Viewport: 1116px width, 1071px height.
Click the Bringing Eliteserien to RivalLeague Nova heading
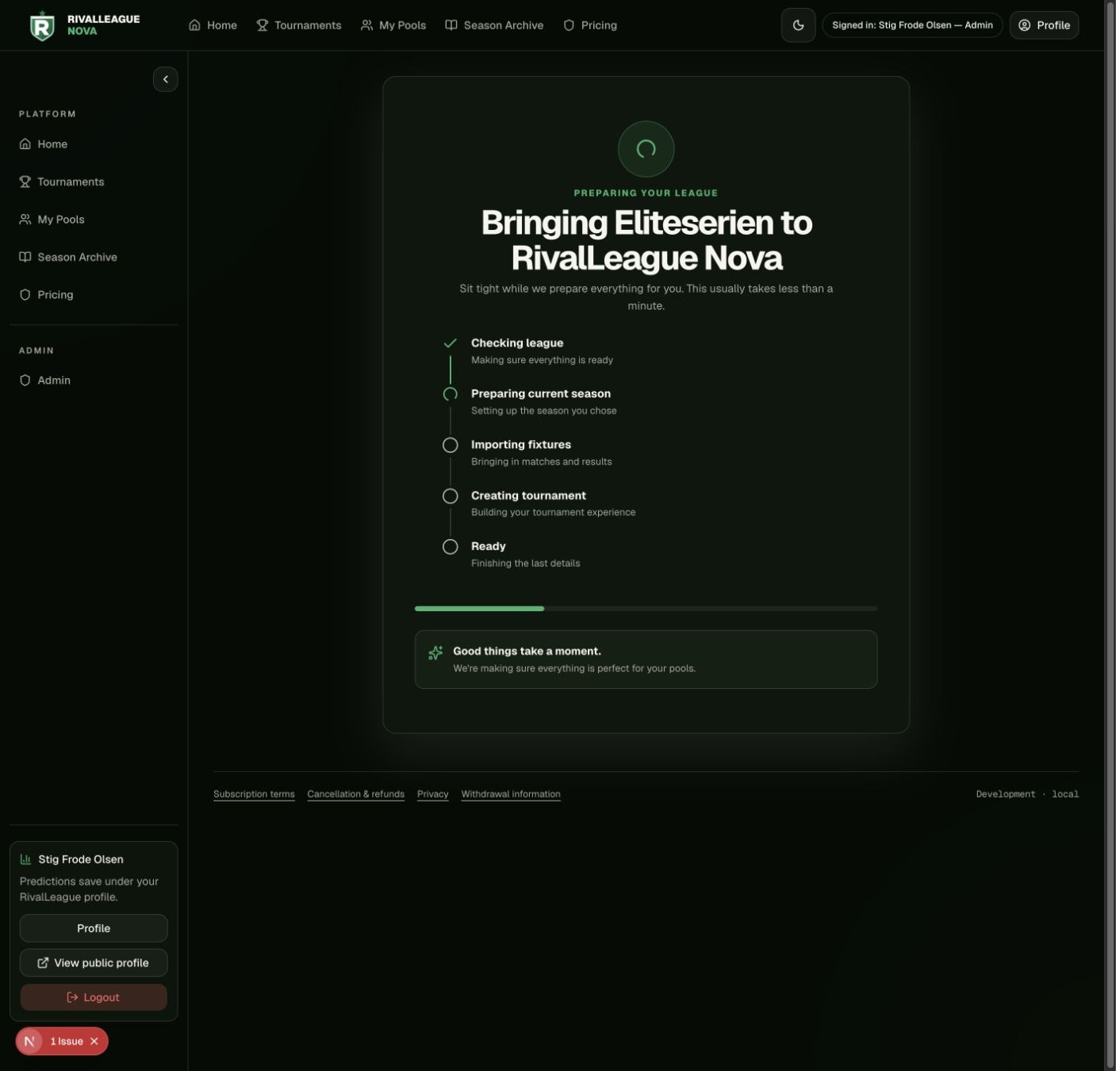646,240
